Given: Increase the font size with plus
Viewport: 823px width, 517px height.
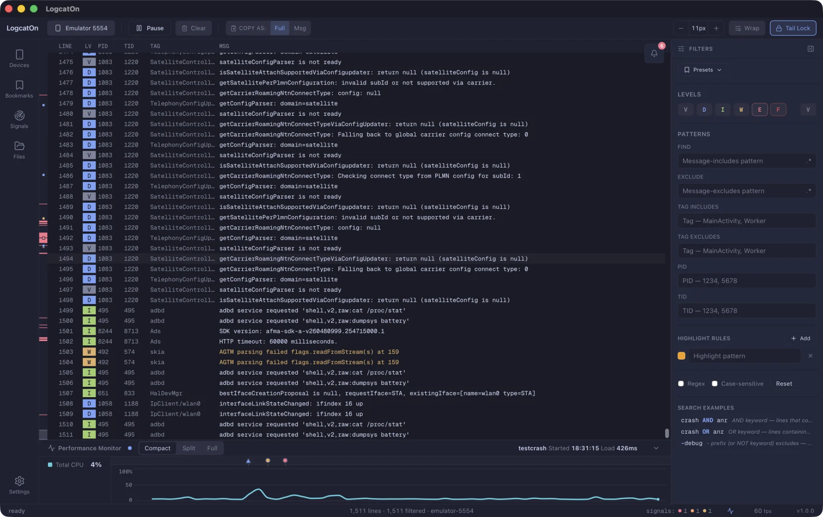Looking at the screenshot, I should (x=716, y=28).
